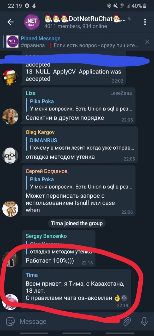Tap the back arrow to leave chat
154x336 pixels.
(x=10, y=22)
